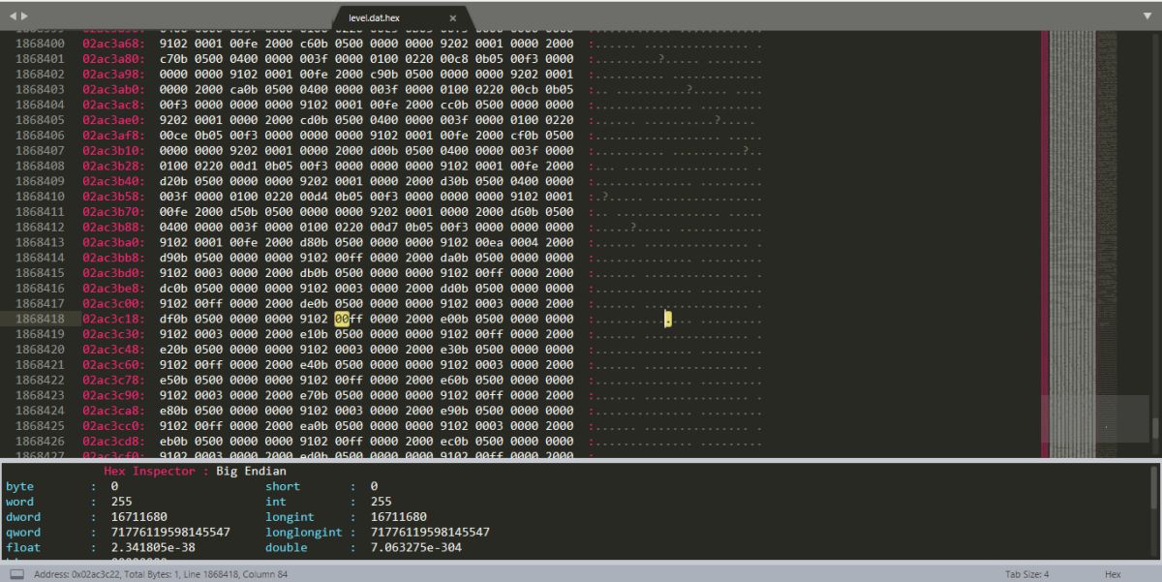Click the word value 255

(x=121, y=502)
